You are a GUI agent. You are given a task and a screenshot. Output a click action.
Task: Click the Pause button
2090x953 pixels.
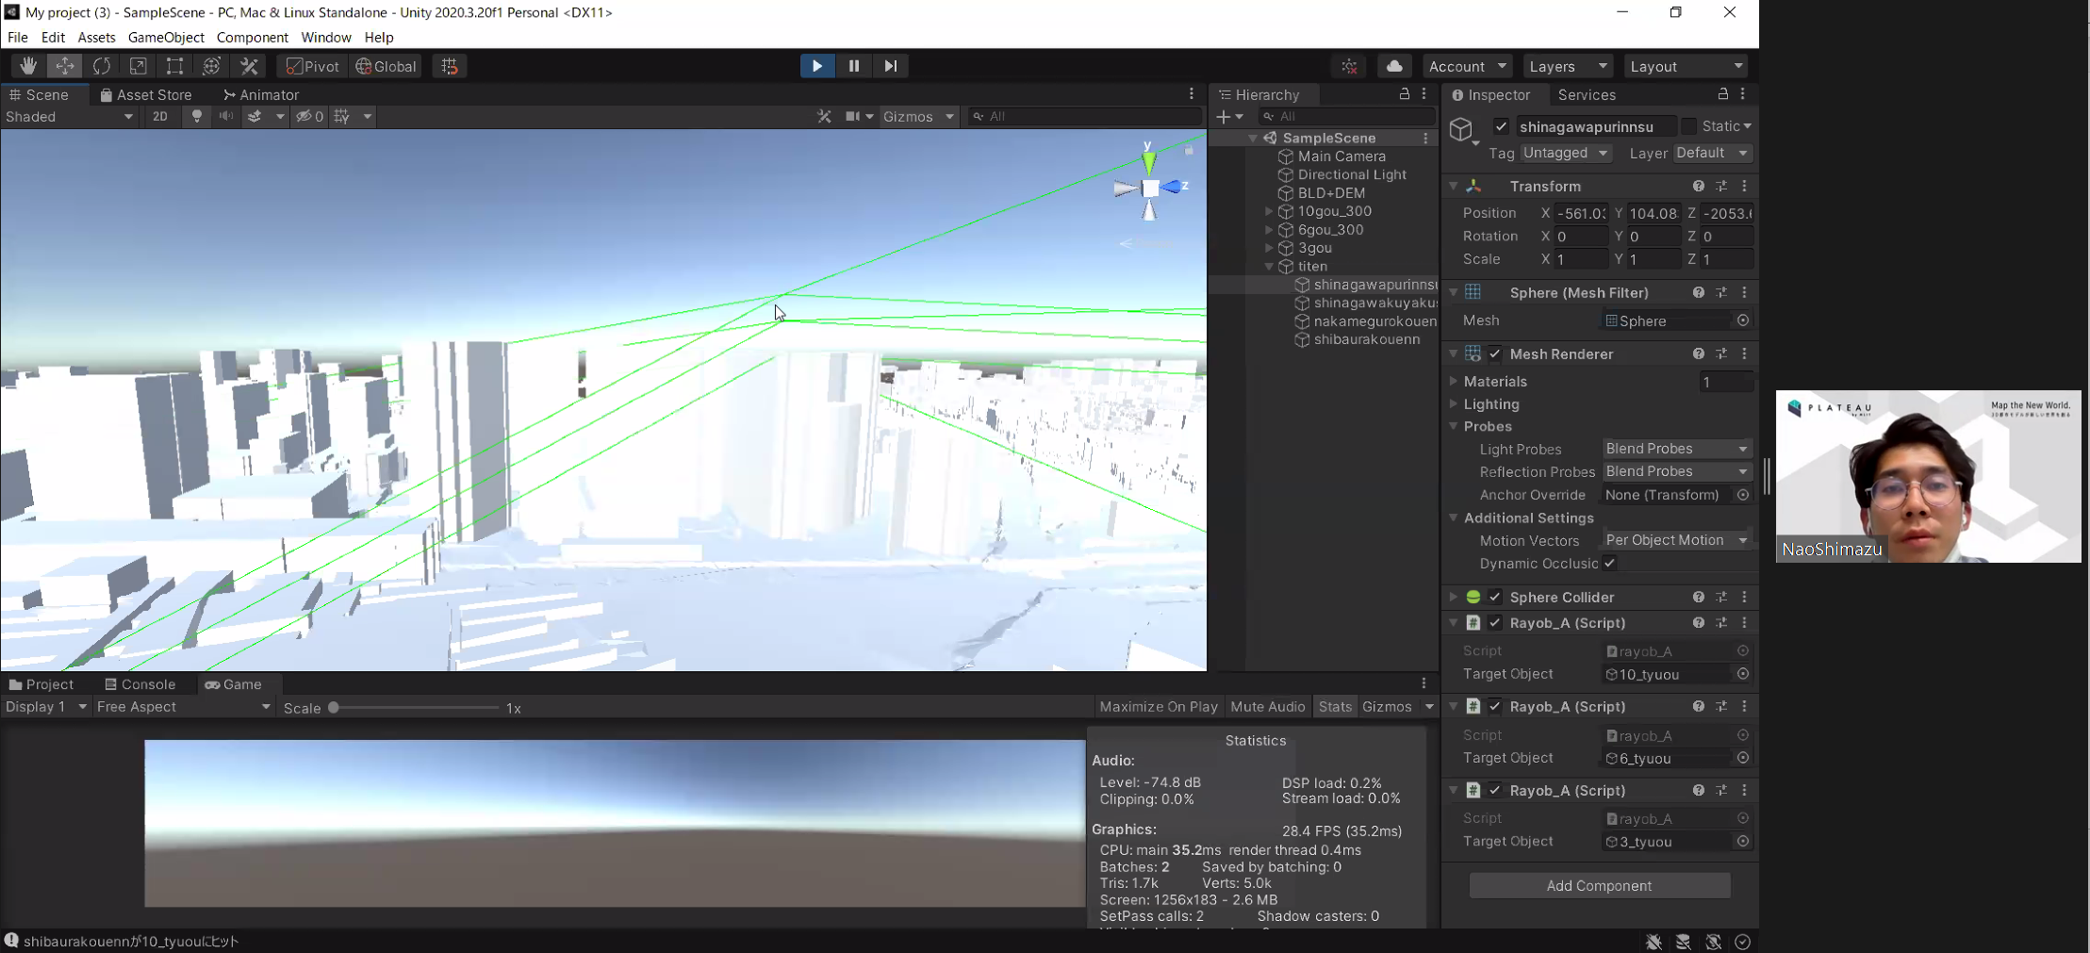tap(854, 66)
